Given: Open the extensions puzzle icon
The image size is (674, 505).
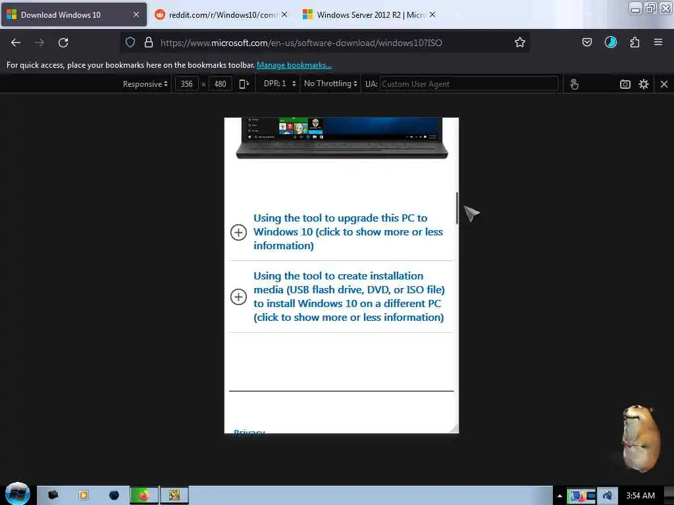Looking at the screenshot, I should pyautogui.click(x=635, y=42).
